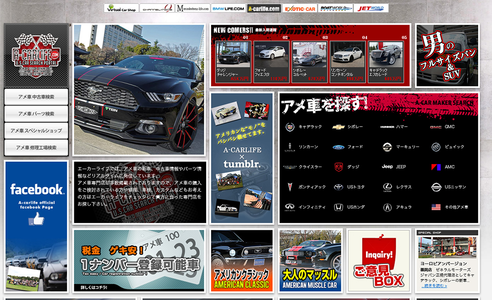Viewport: 492px width, 300px height.
Task: Open the A-carlife official facebook Page banner
Action: pos(36,226)
